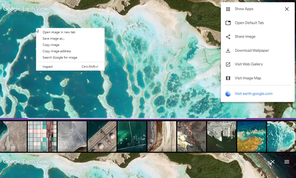Click the blue Google Earth globe icon
The width and height of the screenshot is (296, 178).
pos(228,94)
